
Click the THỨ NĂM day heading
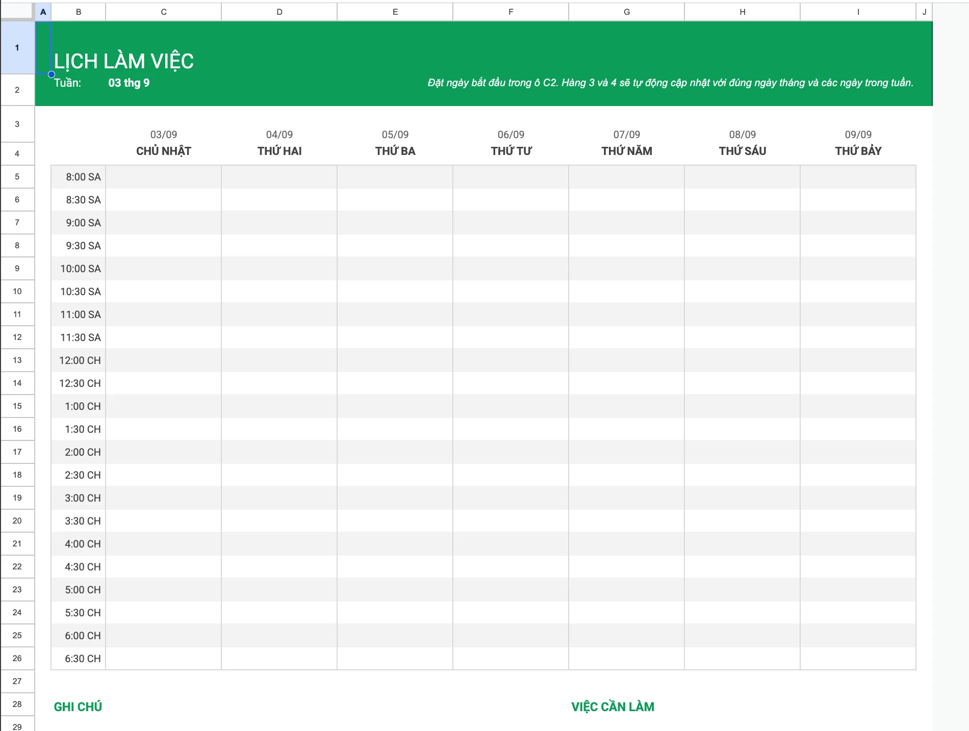(627, 151)
